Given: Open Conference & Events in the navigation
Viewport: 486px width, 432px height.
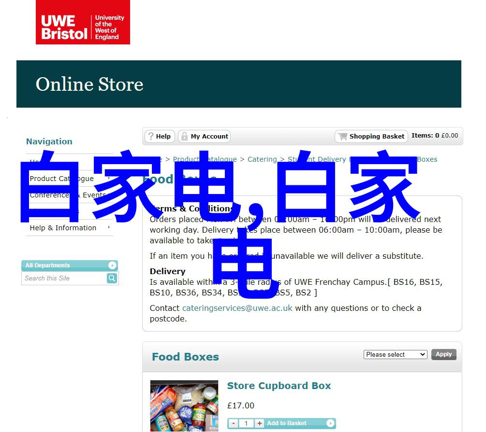Looking at the screenshot, I should [68, 195].
